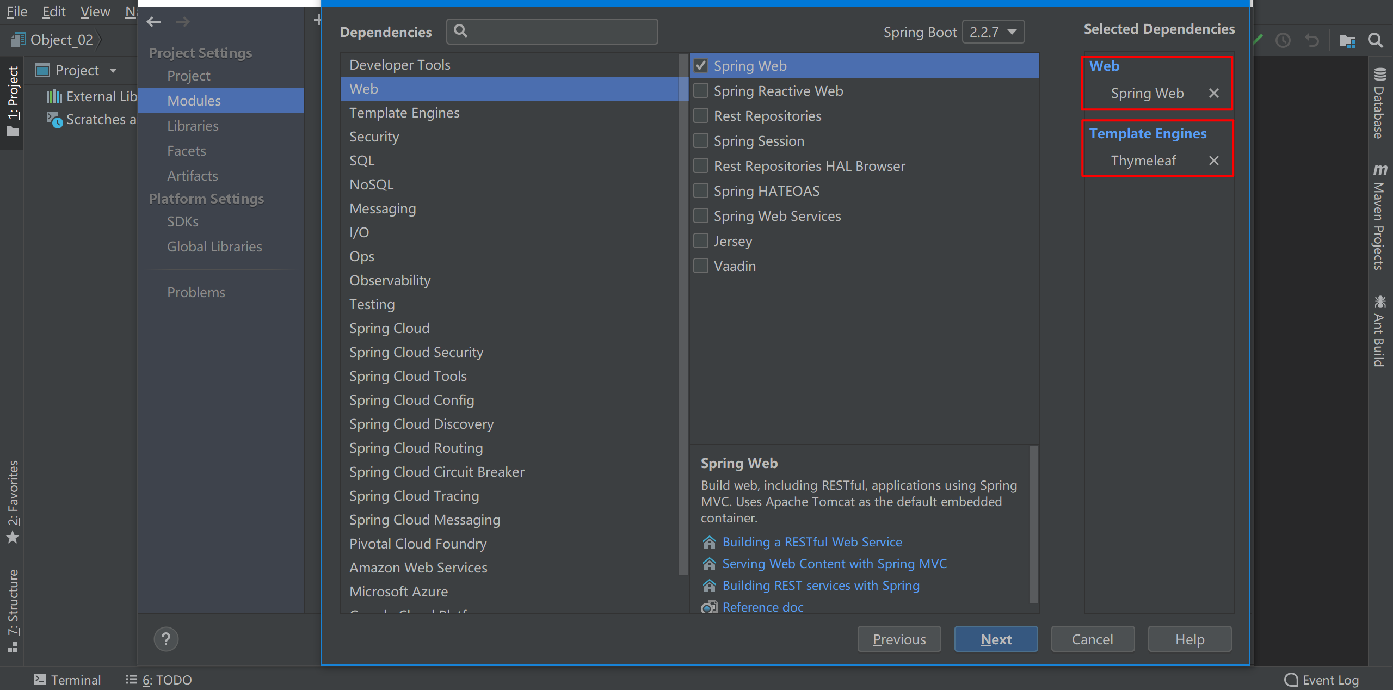
Task: Open the Spring Boot version dropdown
Action: click(993, 32)
